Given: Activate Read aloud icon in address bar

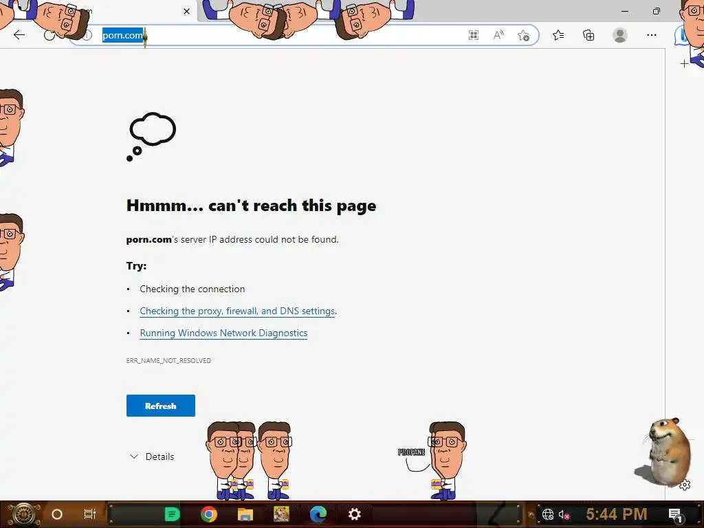Looking at the screenshot, I should 498,36.
